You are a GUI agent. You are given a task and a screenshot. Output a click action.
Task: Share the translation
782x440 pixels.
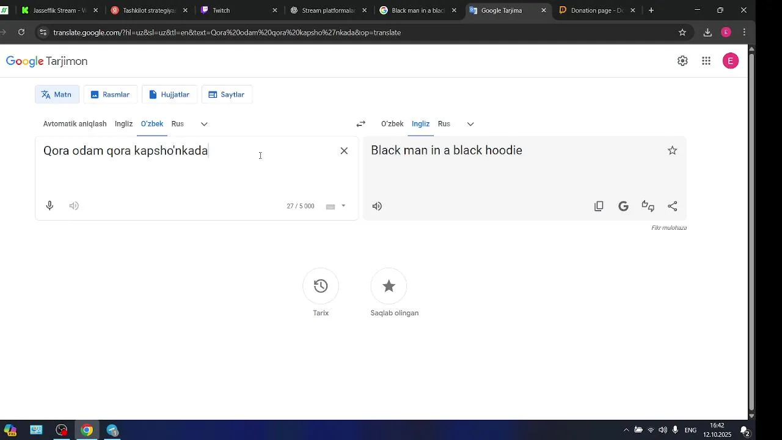(x=673, y=207)
